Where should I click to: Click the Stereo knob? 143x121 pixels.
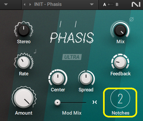[x=24, y=30]
